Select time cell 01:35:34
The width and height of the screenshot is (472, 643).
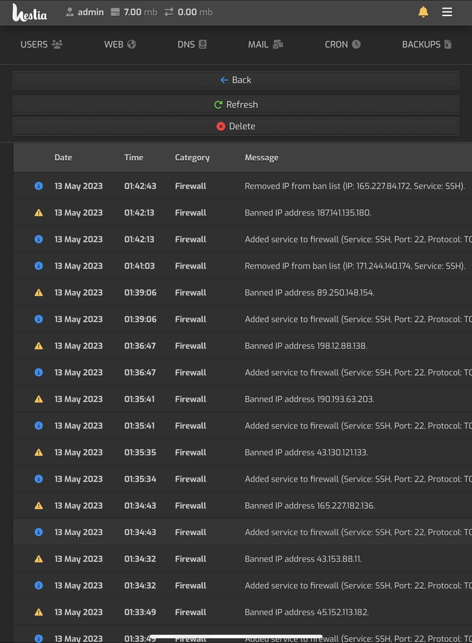[140, 479]
